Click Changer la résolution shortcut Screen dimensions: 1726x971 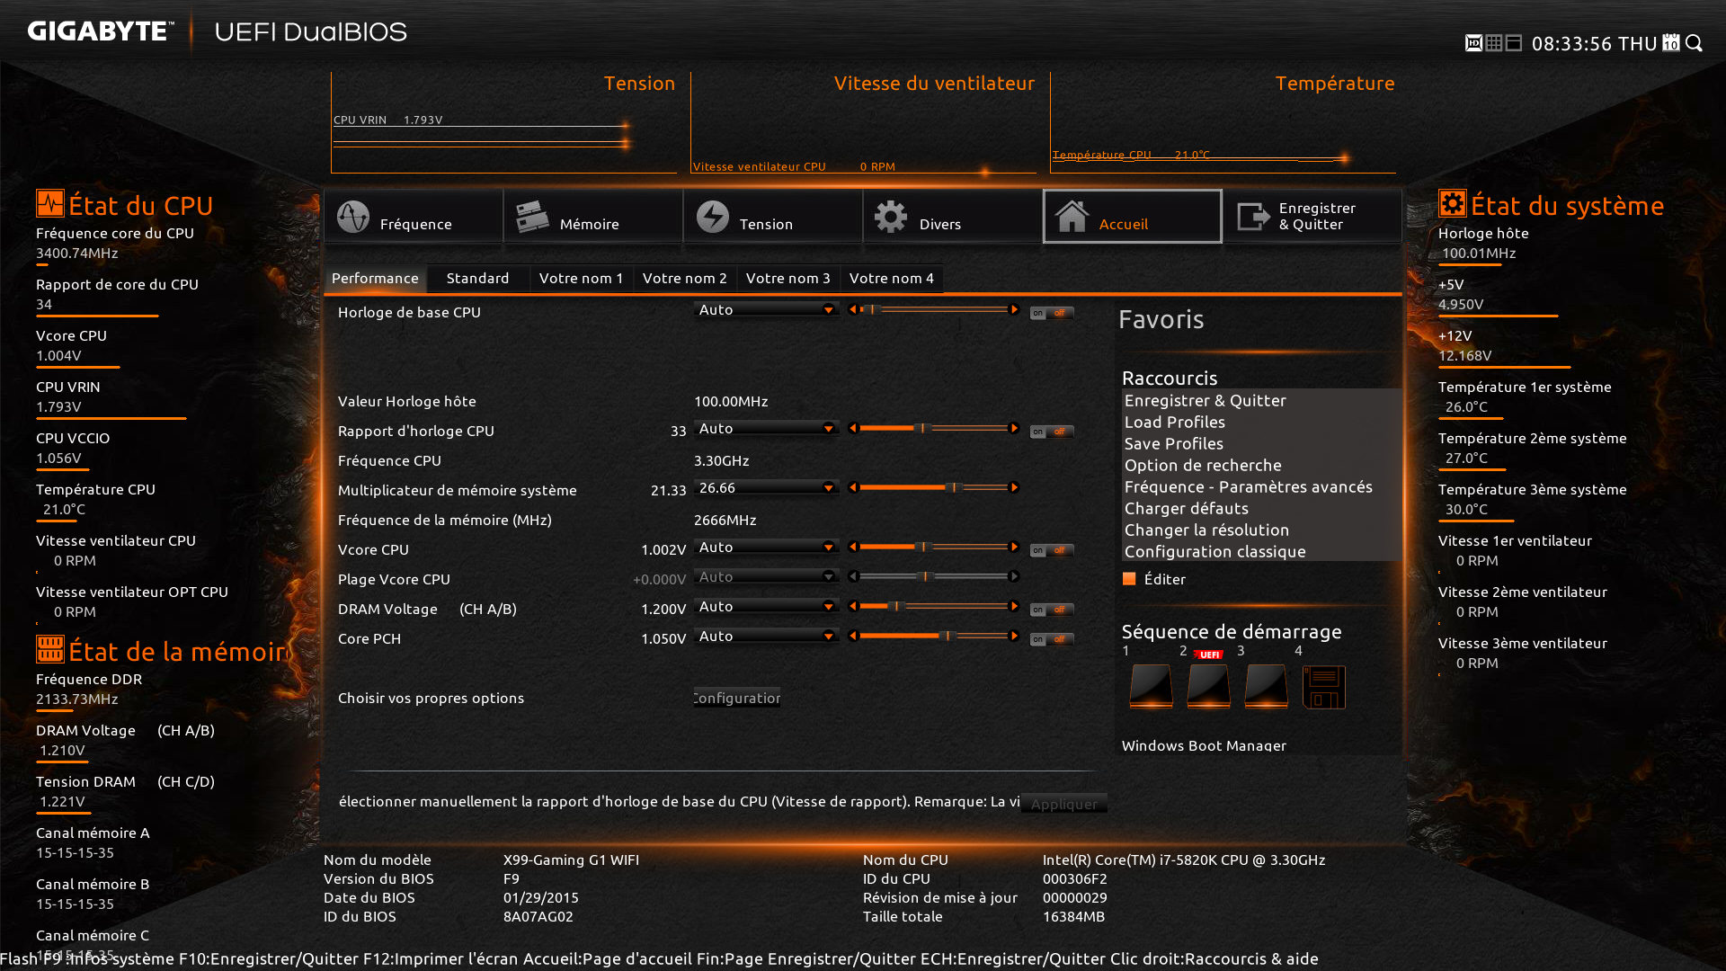pyautogui.click(x=1206, y=530)
